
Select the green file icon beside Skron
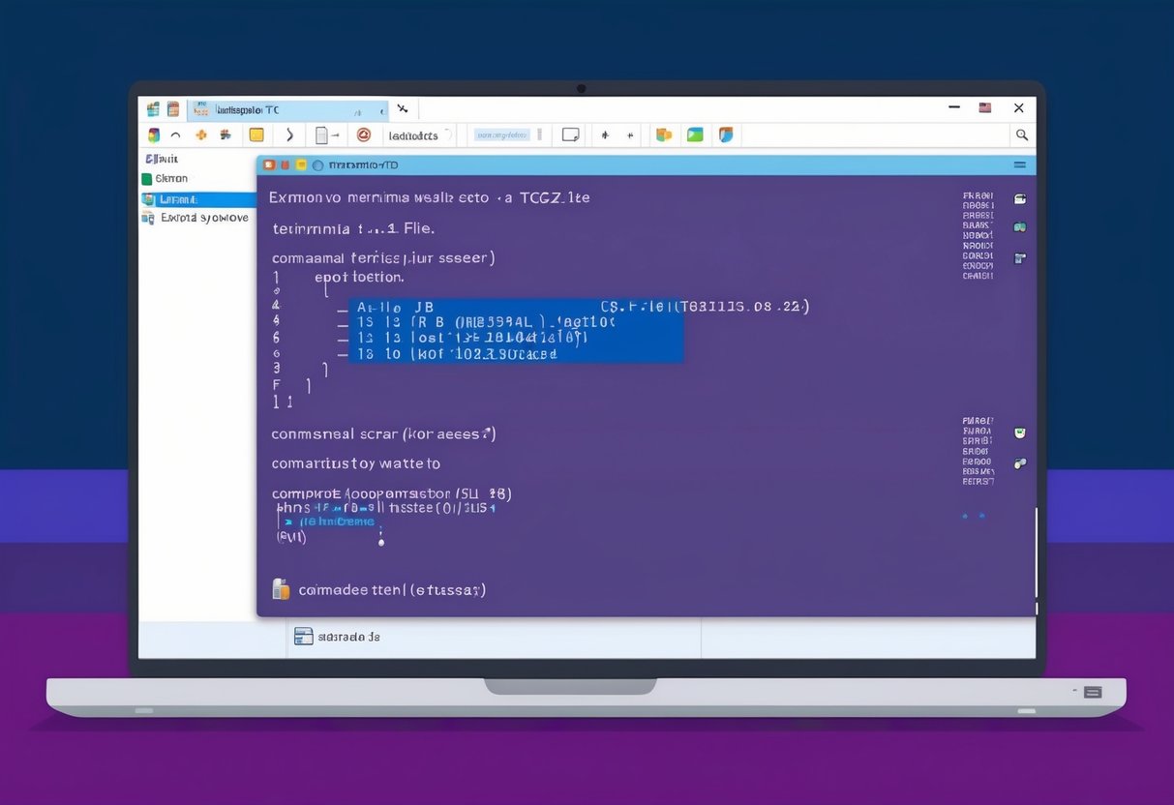[147, 178]
